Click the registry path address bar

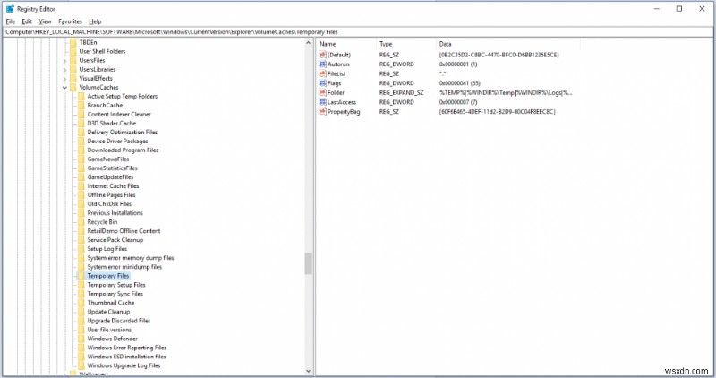pyautogui.click(x=358, y=32)
